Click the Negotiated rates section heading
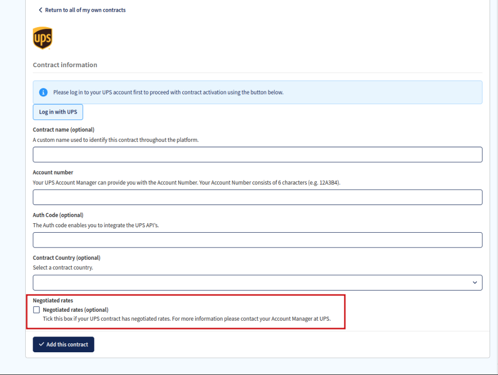Viewport: 498px width, 375px height. pyautogui.click(x=53, y=300)
